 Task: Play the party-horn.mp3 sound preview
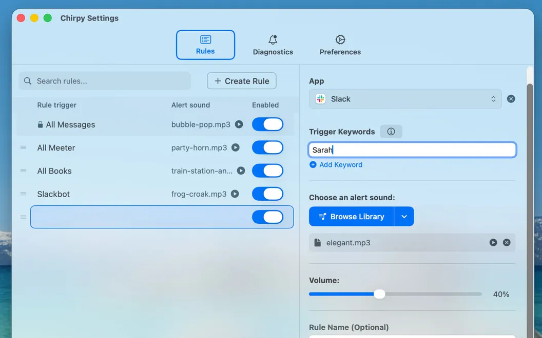[x=236, y=147]
